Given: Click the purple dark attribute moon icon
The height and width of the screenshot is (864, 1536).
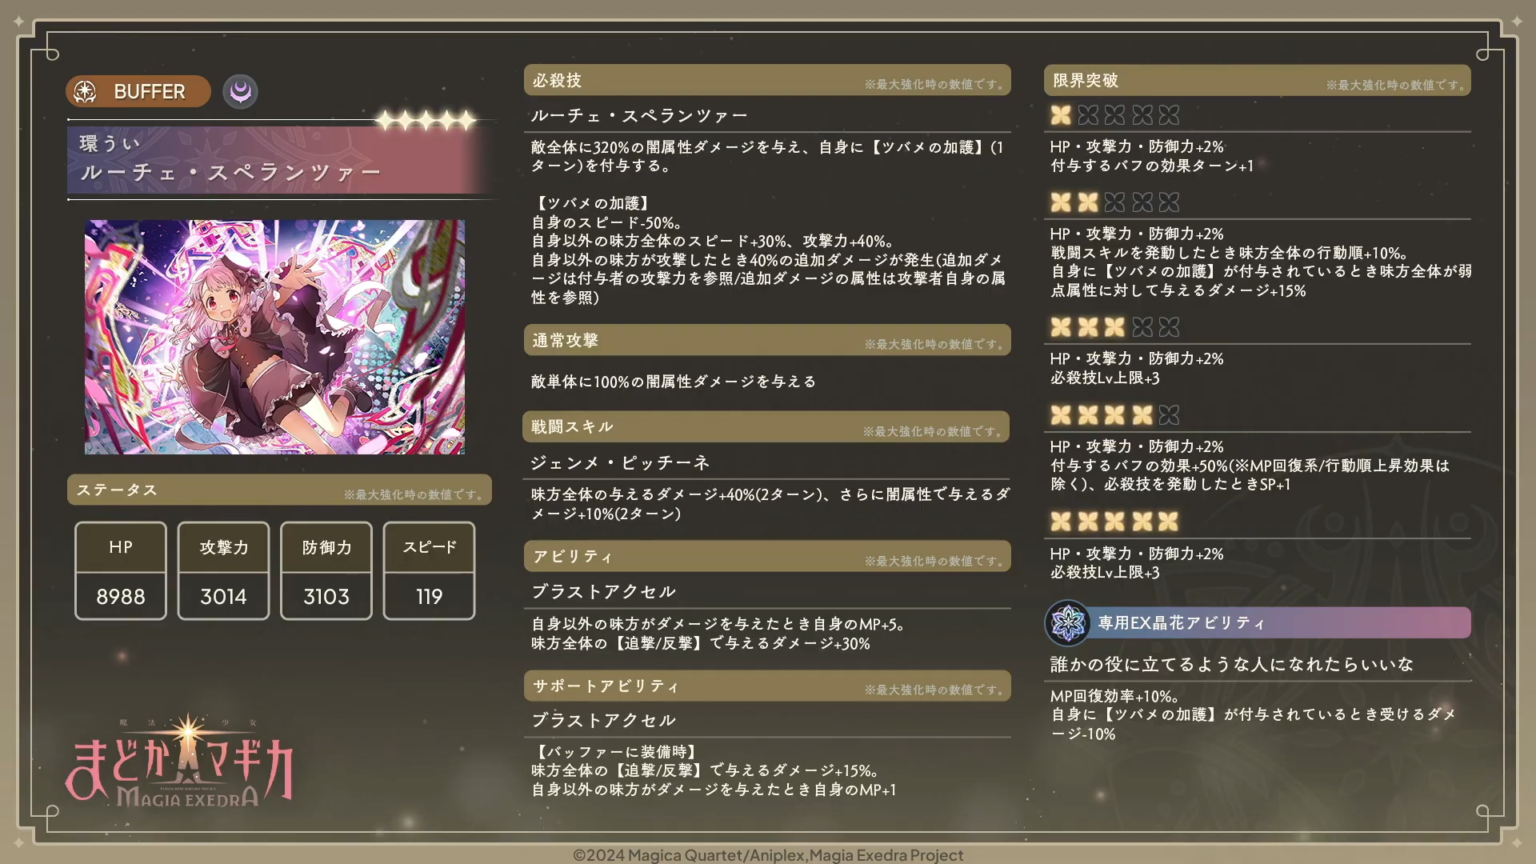Looking at the screenshot, I should 240,91.
